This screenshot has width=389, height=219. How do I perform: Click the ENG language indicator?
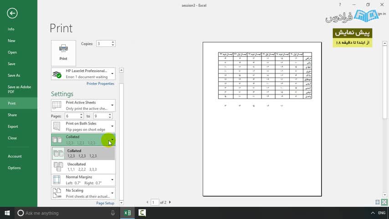point(382,213)
